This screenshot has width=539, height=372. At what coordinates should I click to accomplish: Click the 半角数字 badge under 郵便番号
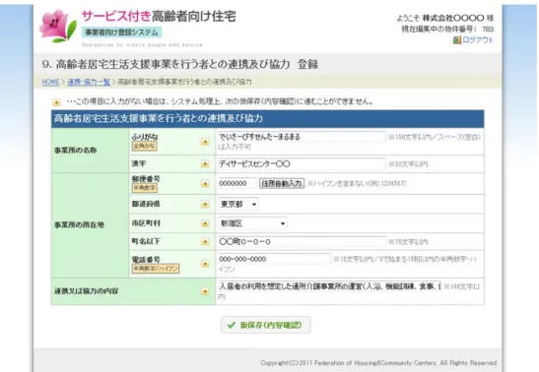tap(145, 188)
